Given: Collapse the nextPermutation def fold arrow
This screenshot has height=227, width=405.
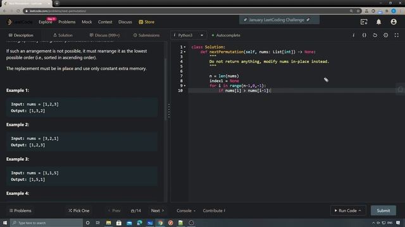Looking at the screenshot, I should [x=185, y=52].
